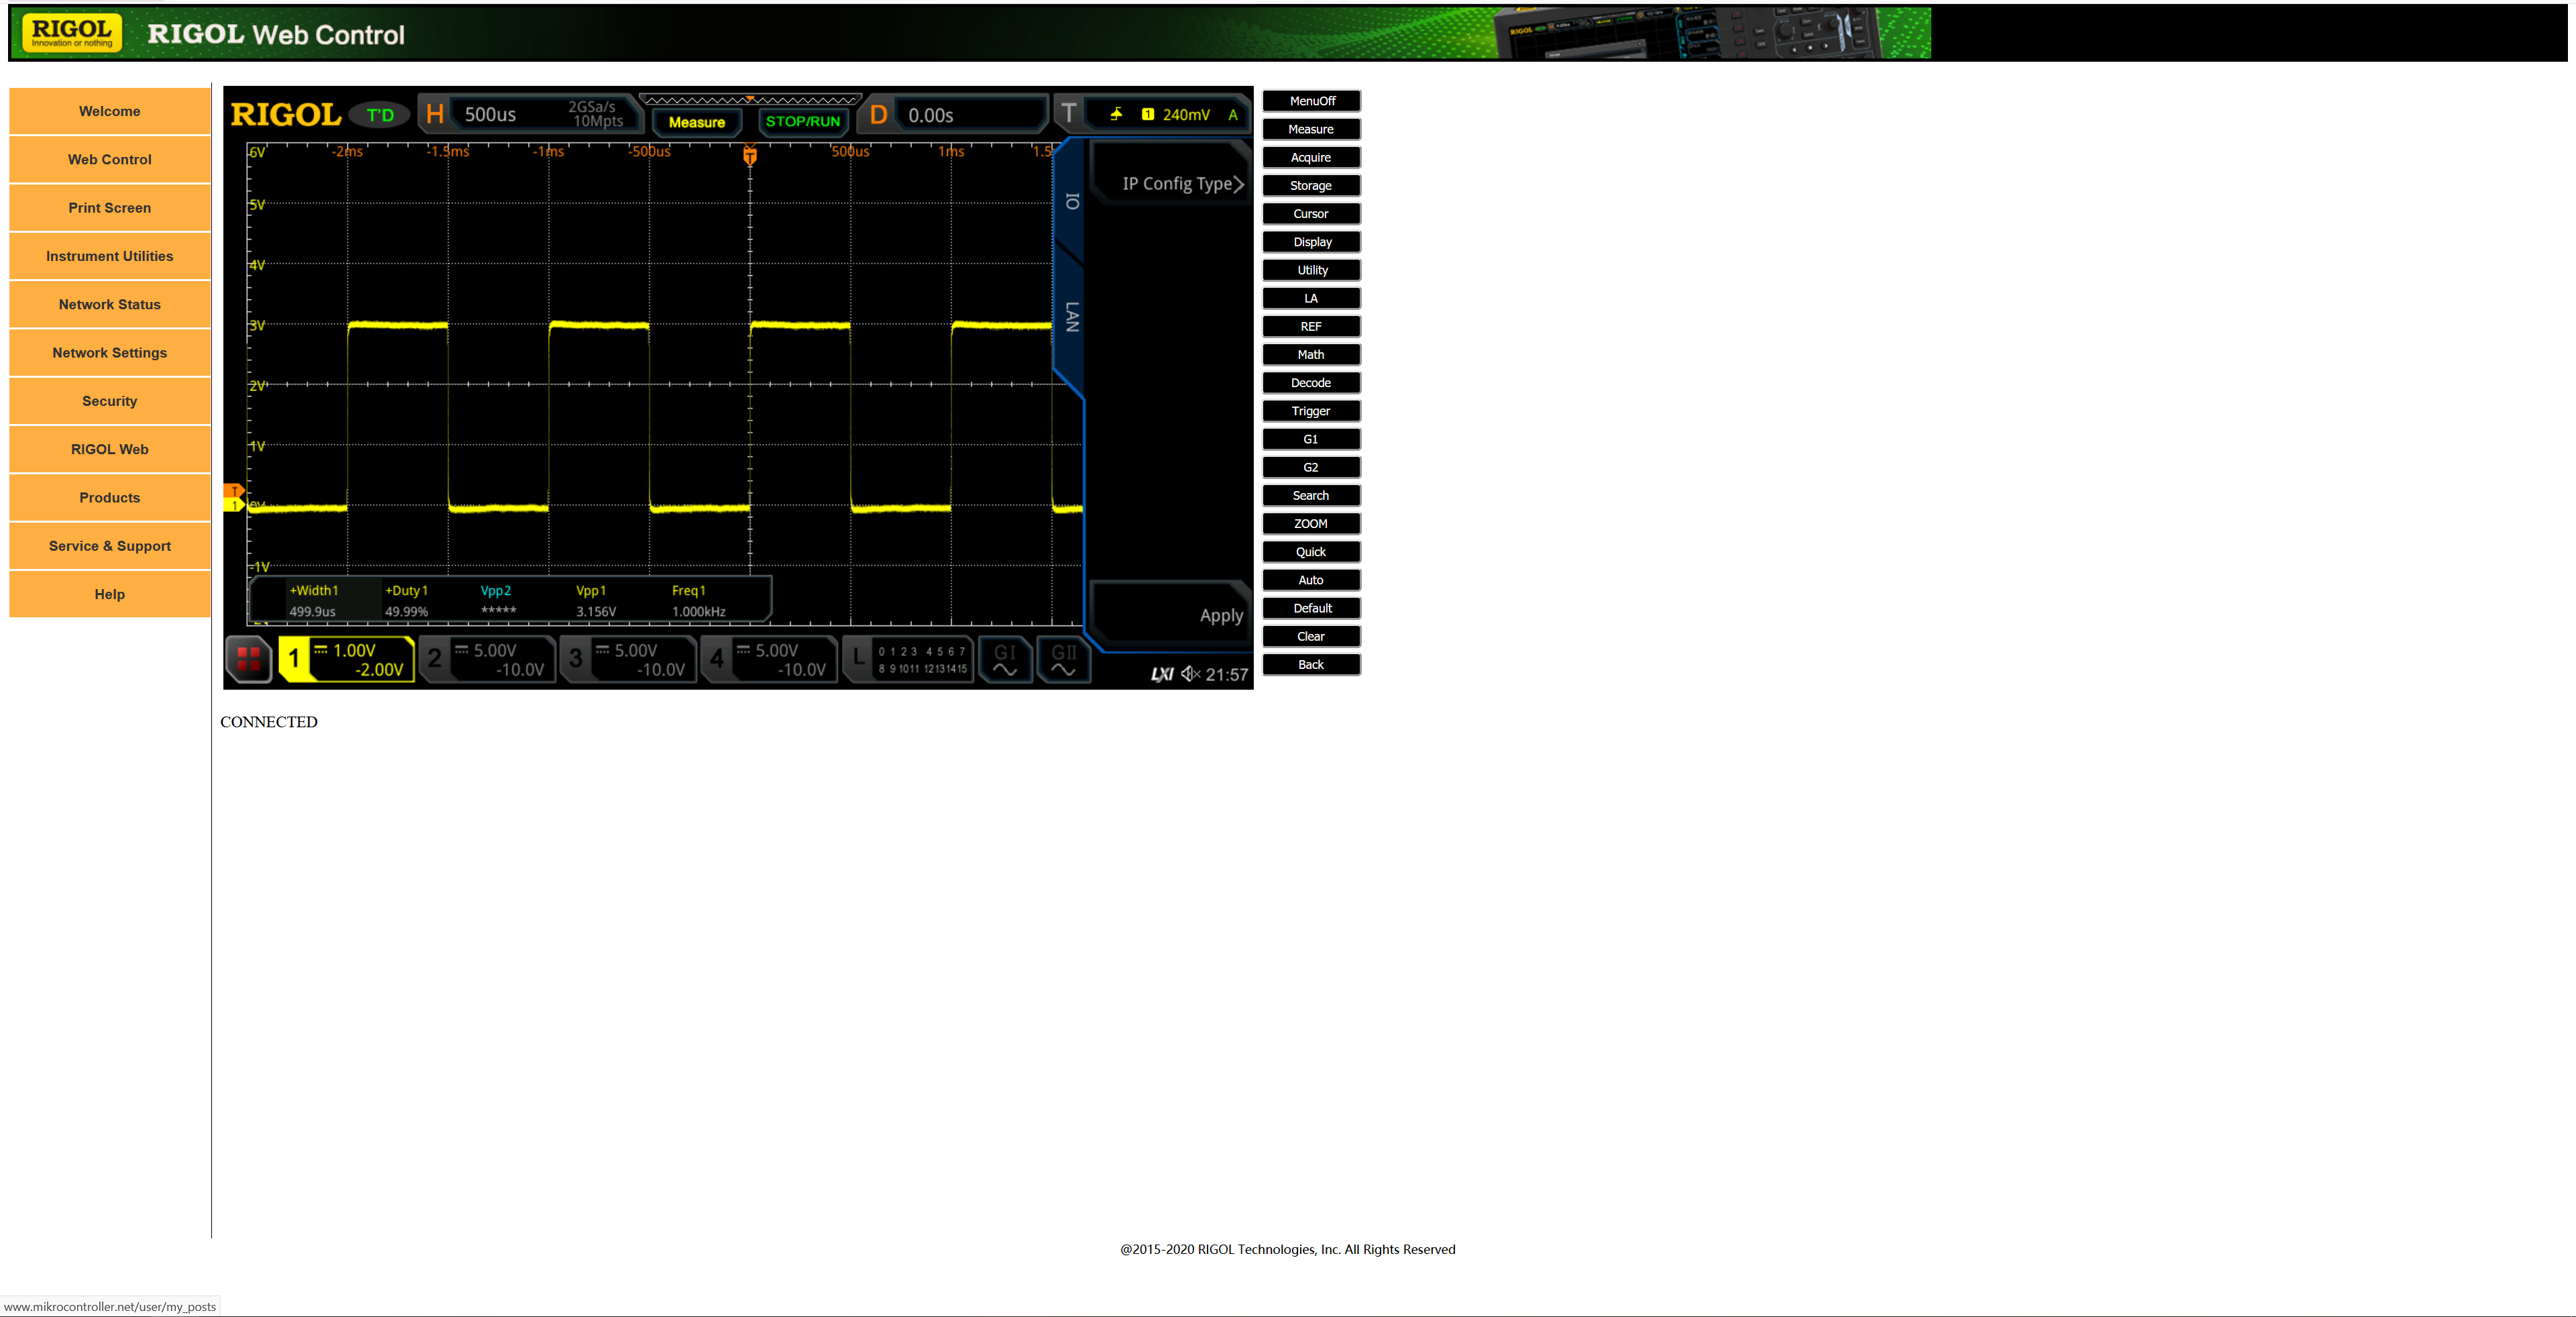Click the Back virtual key
This screenshot has width=2576, height=1317.
tap(1311, 664)
